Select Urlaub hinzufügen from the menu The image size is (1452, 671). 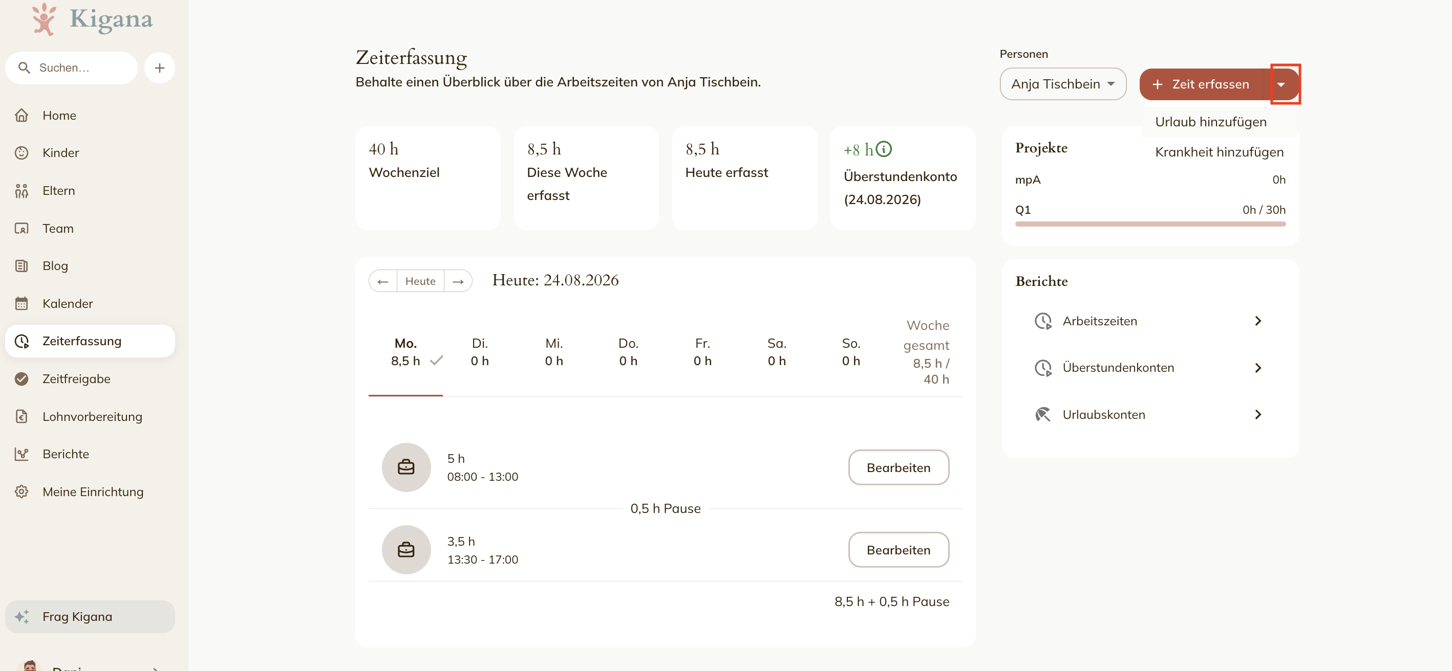click(x=1220, y=122)
